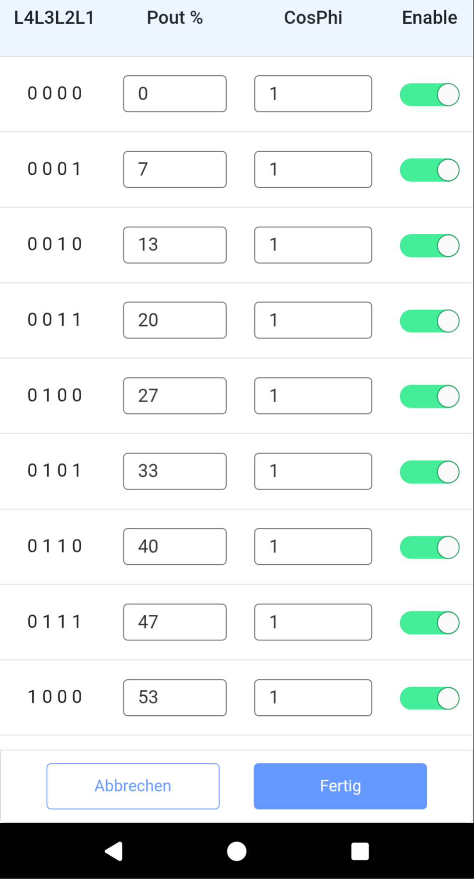This screenshot has height=879, width=474.
Task: Open recent apps via square icon
Action: click(x=360, y=851)
